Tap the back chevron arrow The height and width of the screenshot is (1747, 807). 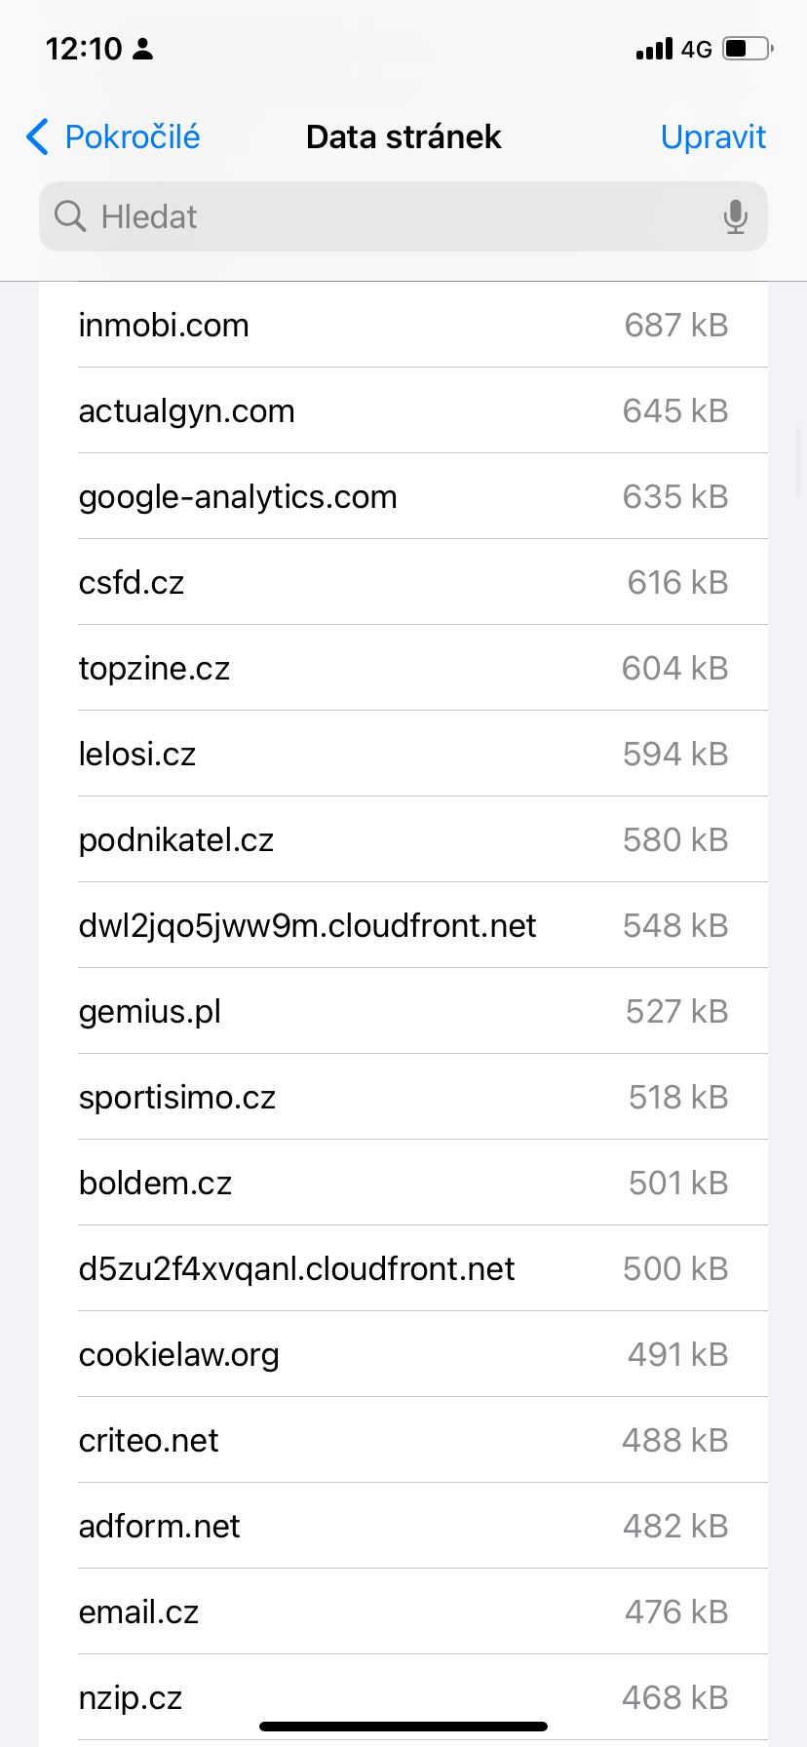tap(37, 137)
